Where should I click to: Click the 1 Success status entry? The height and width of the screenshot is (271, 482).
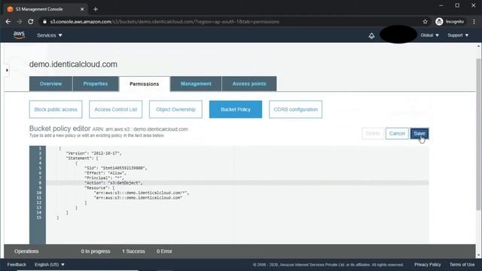pos(133,251)
